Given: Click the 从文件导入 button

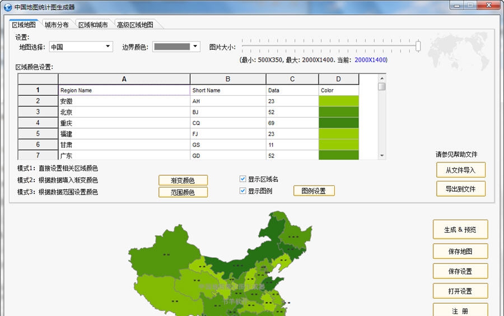Looking at the screenshot, I should pyautogui.click(x=461, y=170).
